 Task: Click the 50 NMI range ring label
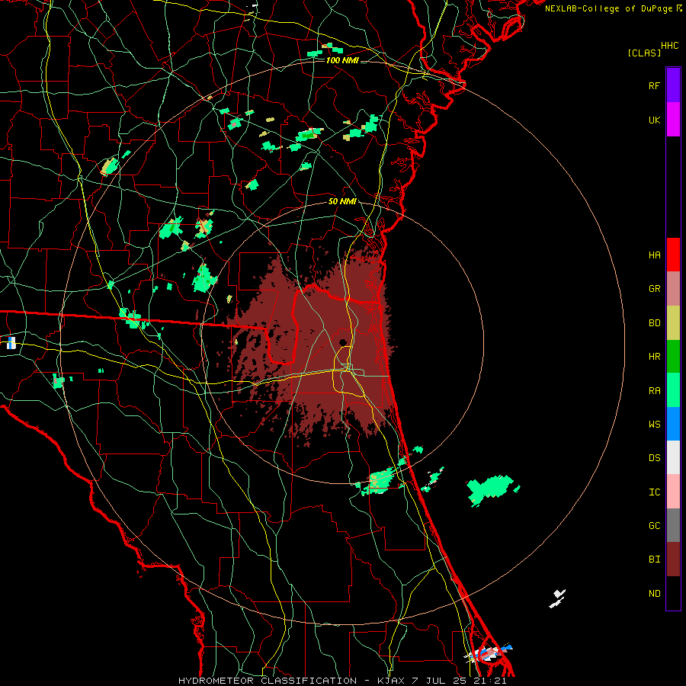pos(342,201)
